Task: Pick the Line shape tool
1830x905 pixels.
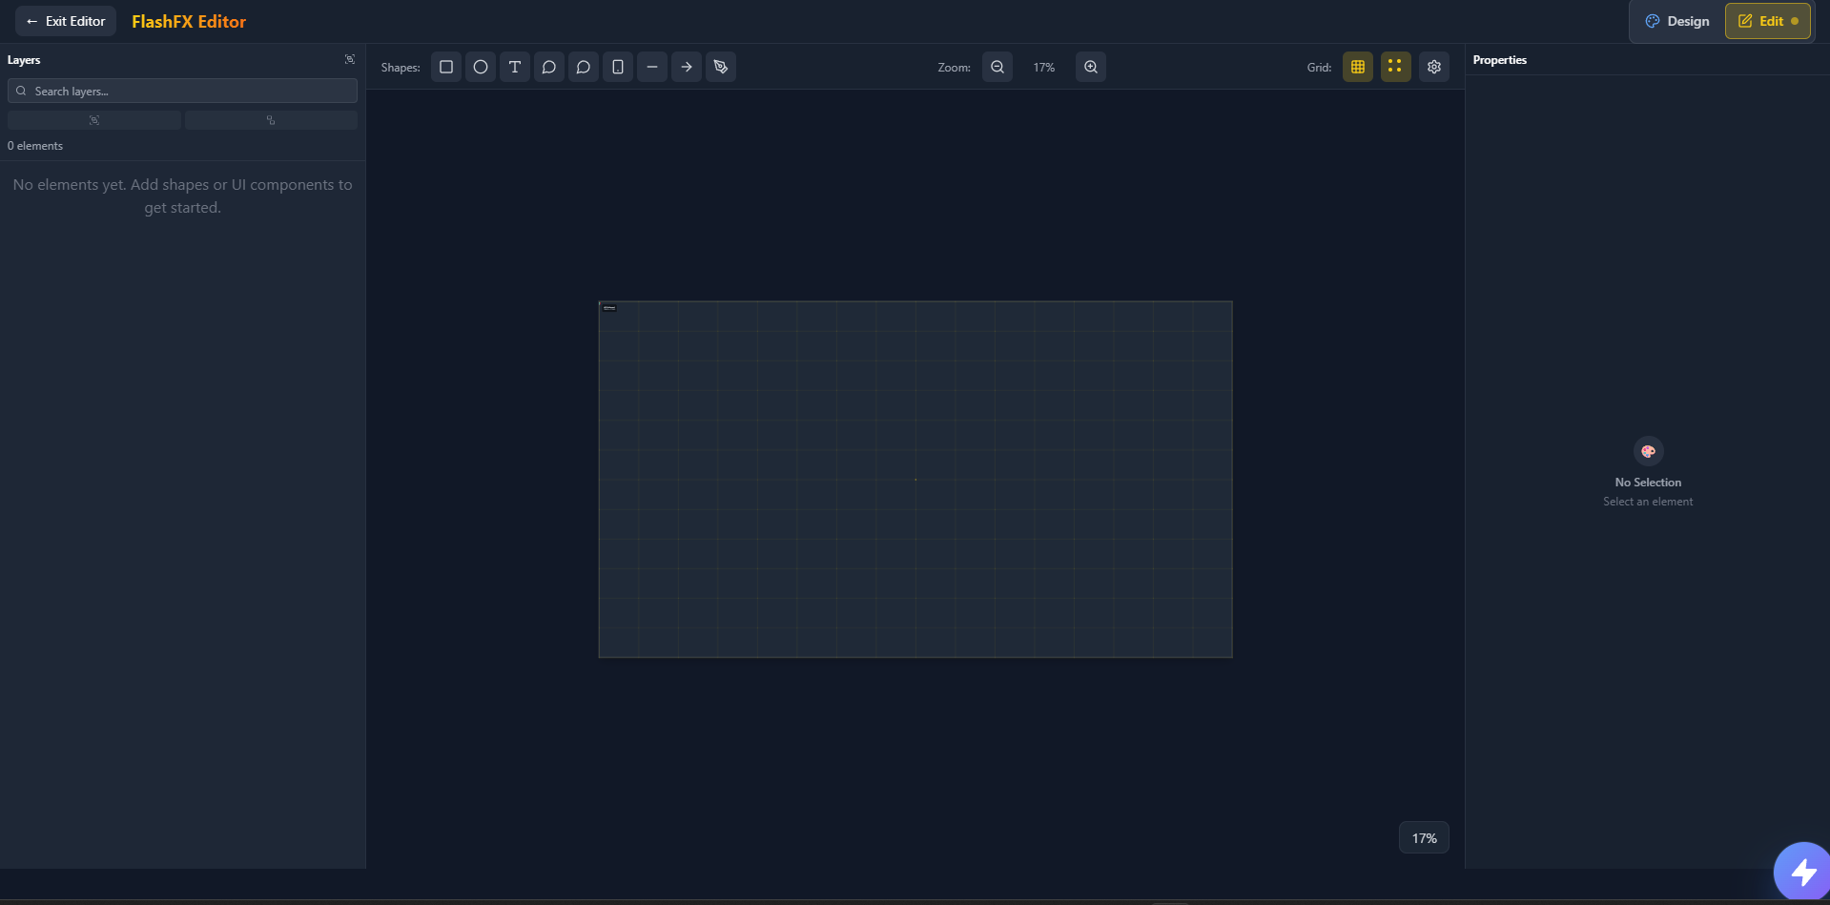Action: (x=652, y=67)
